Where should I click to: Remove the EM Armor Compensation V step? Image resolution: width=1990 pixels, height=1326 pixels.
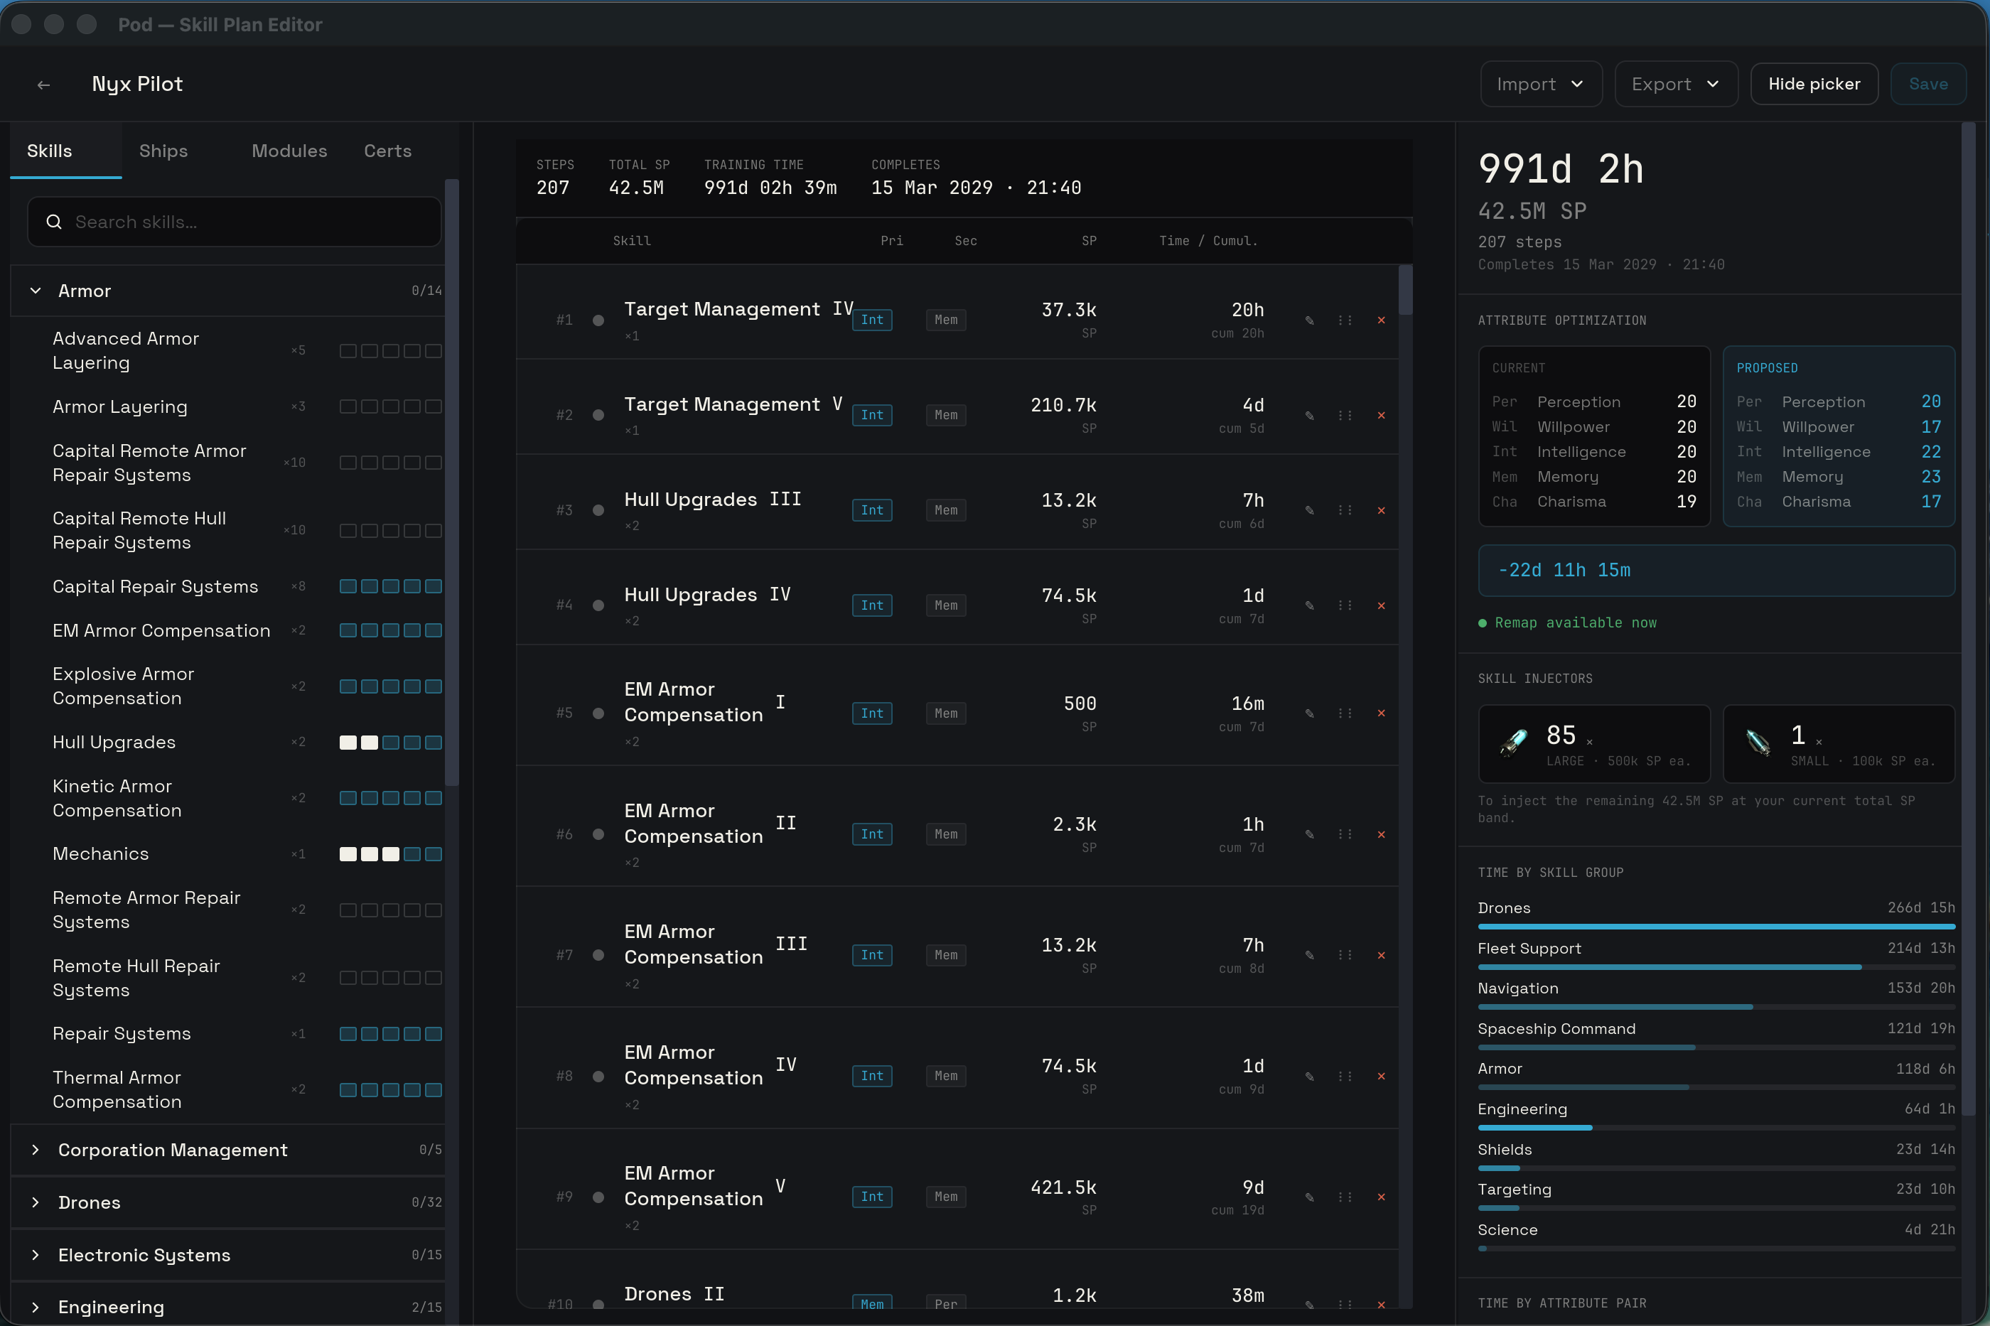point(1381,1197)
